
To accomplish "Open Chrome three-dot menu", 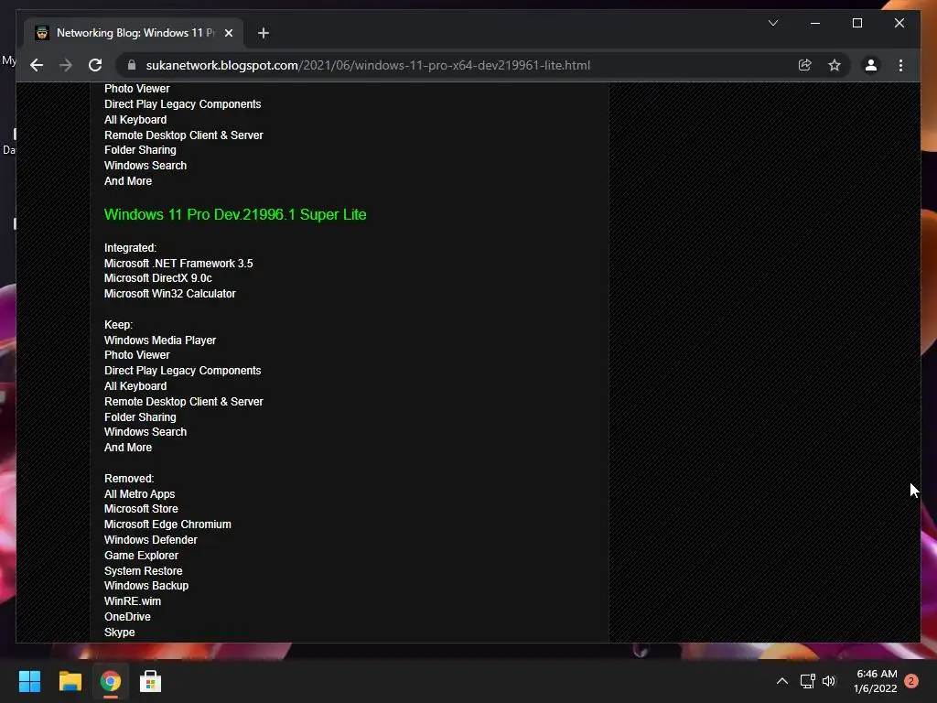I will tap(900, 65).
